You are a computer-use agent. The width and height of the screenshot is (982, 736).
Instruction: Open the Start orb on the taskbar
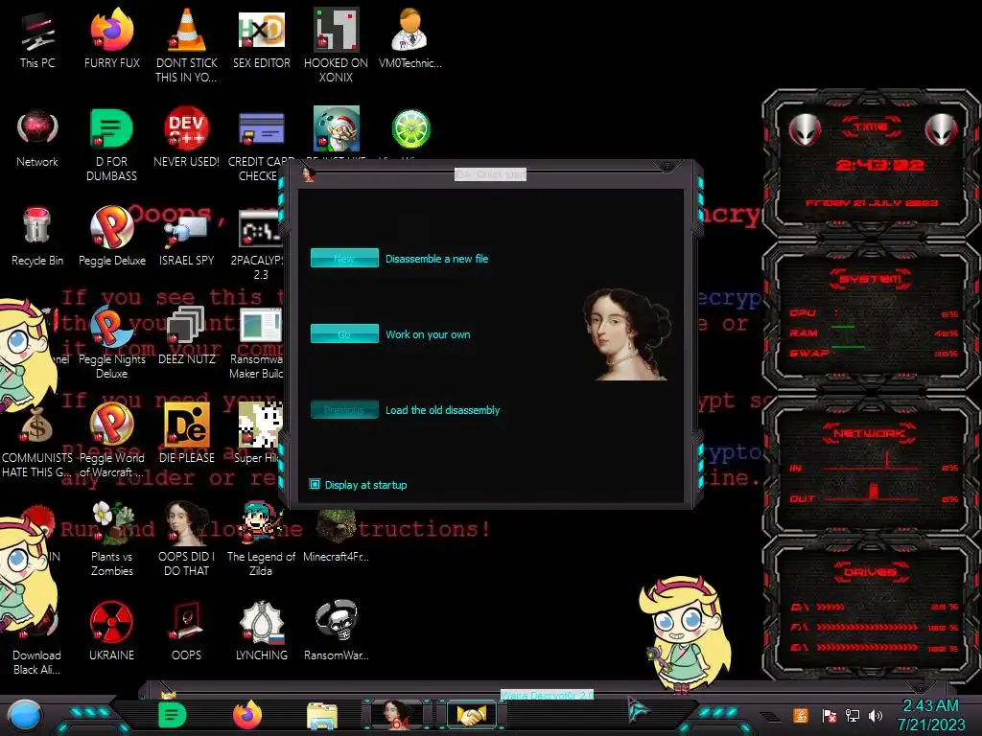[25, 715]
